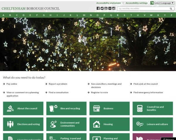Select letter A in the A-Z bar
Screen dimensions: 176x140
3,15
